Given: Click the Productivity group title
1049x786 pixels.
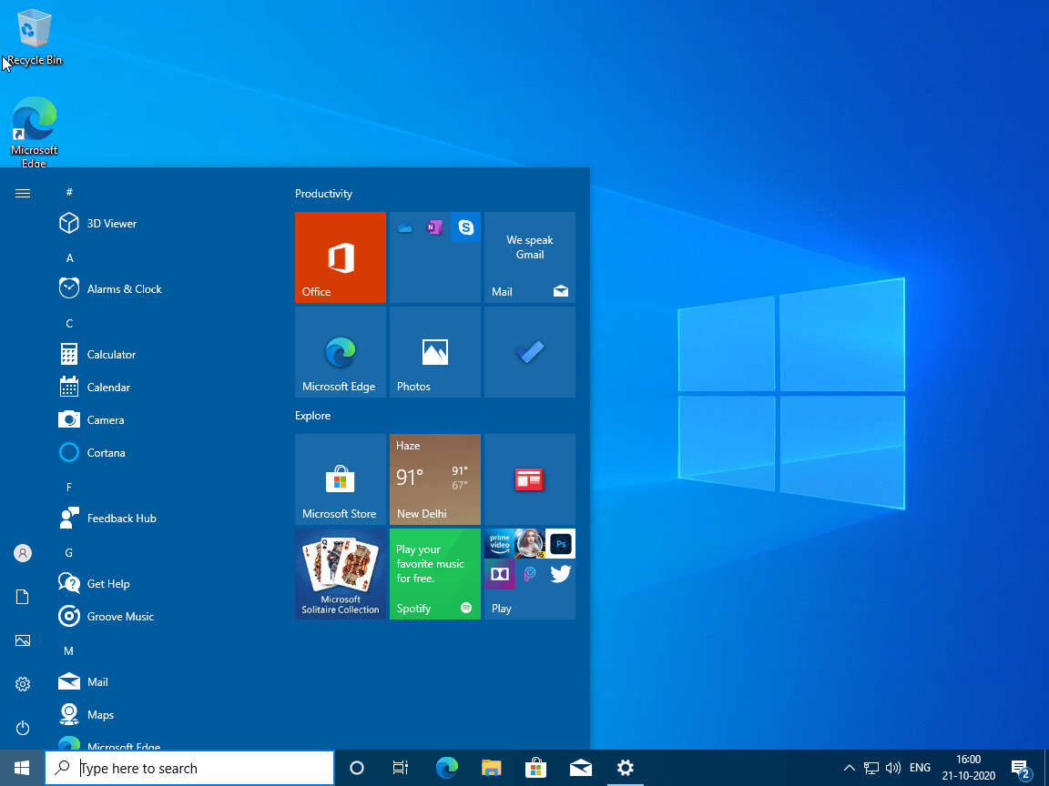Looking at the screenshot, I should tap(323, 194).
